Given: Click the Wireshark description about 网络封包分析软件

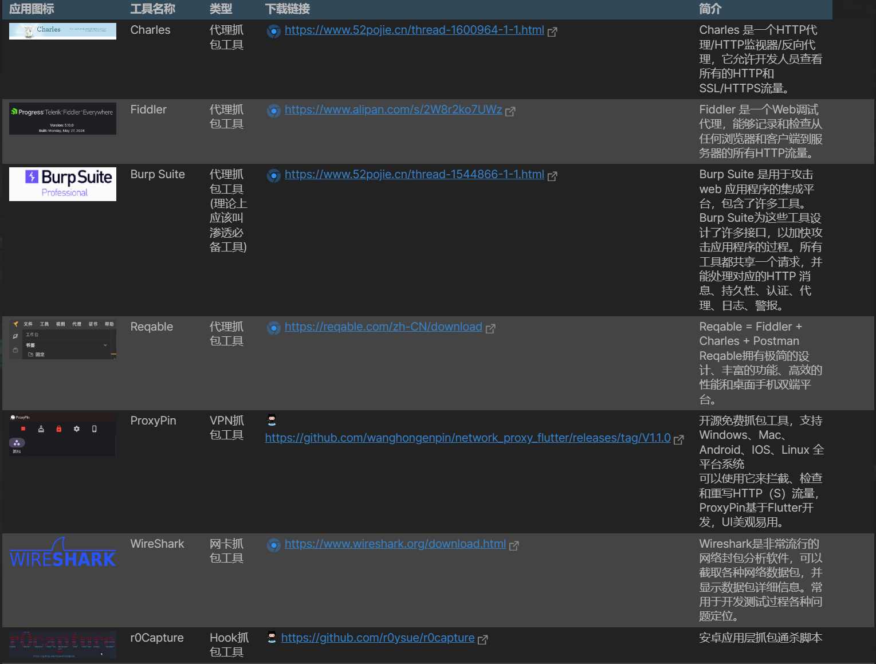Looking at the screenshot, I should 761,580.
